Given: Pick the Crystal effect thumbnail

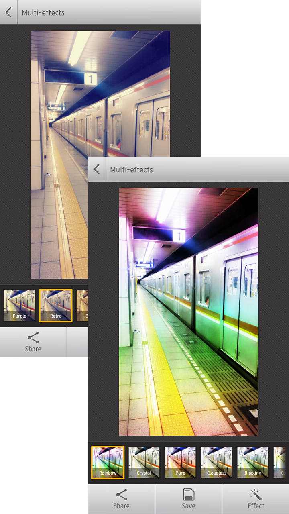Looking at the screenshot, I should point(144,463).
